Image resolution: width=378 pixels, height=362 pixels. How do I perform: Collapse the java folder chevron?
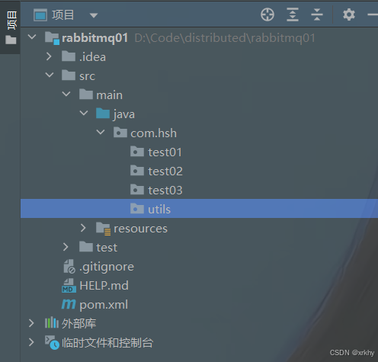(84, 113)
